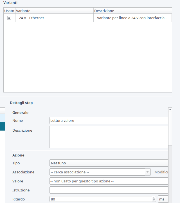Open the Tipo dropdown showing 'Nessuno'
Screen dimensions: 180x203
(109, 163)
